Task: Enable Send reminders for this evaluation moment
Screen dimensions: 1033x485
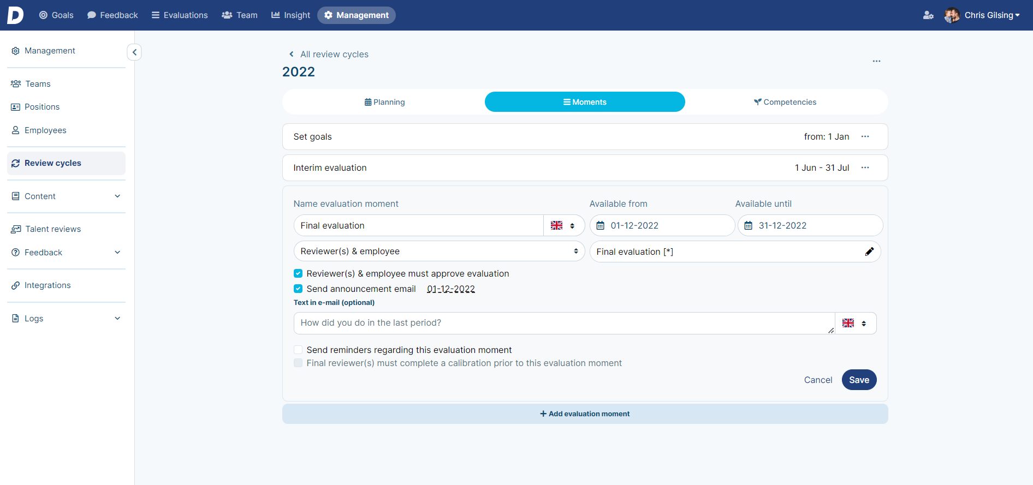Action: pos(298,350)
